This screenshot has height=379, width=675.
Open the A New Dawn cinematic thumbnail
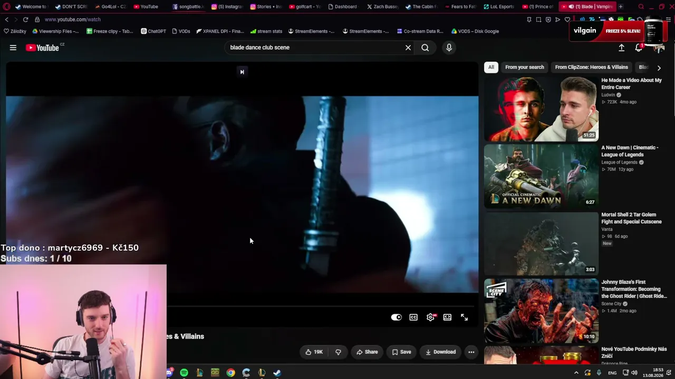coord(541,176)
